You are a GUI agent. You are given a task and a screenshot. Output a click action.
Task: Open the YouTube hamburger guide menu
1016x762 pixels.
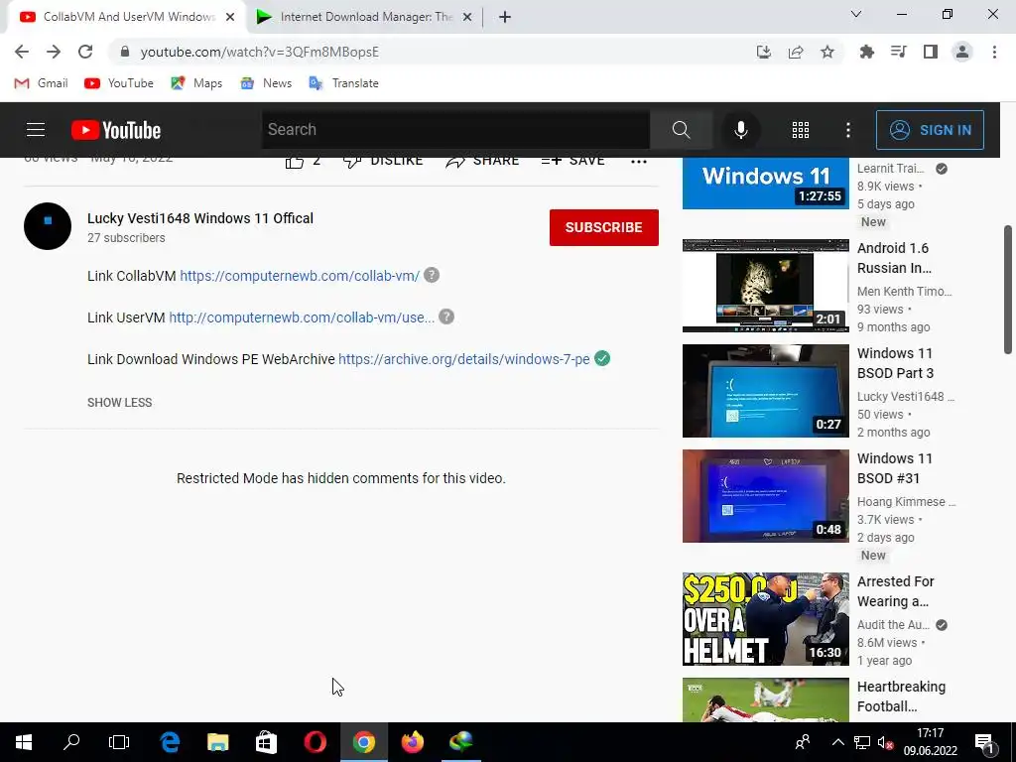36,130
